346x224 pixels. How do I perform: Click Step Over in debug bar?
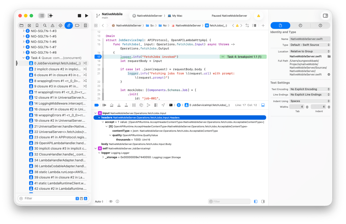pyautogui.click(x=112, y=105)
